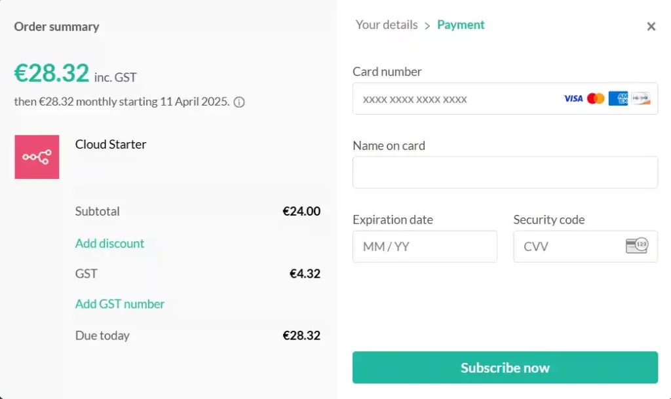Open Add discount
This screenshot has width=671, height=399.
(x=109, y=243)
